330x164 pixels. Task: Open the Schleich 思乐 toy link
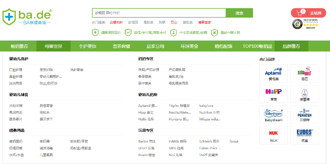[x=209, y=142]
